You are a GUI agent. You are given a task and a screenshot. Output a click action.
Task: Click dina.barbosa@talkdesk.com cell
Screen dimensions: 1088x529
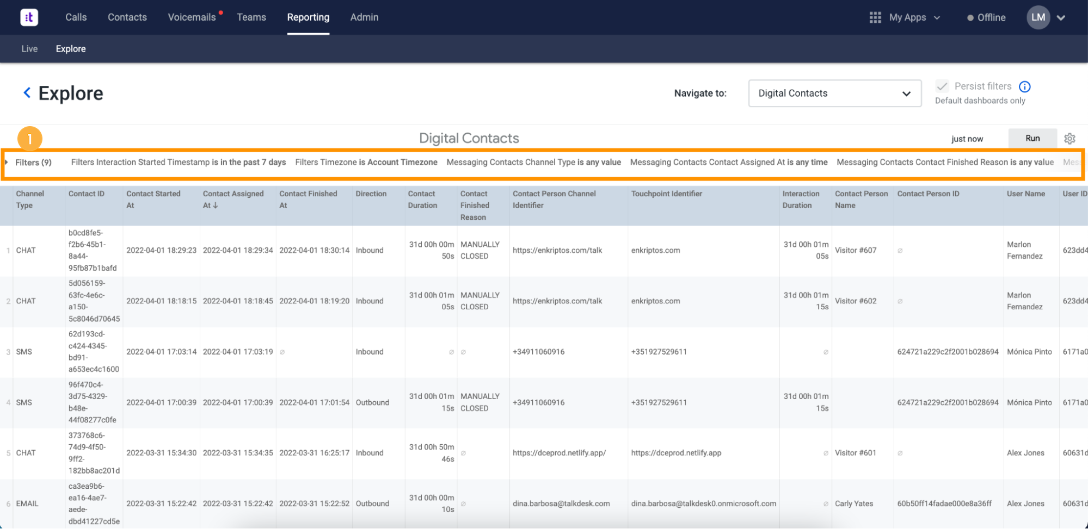561,504
